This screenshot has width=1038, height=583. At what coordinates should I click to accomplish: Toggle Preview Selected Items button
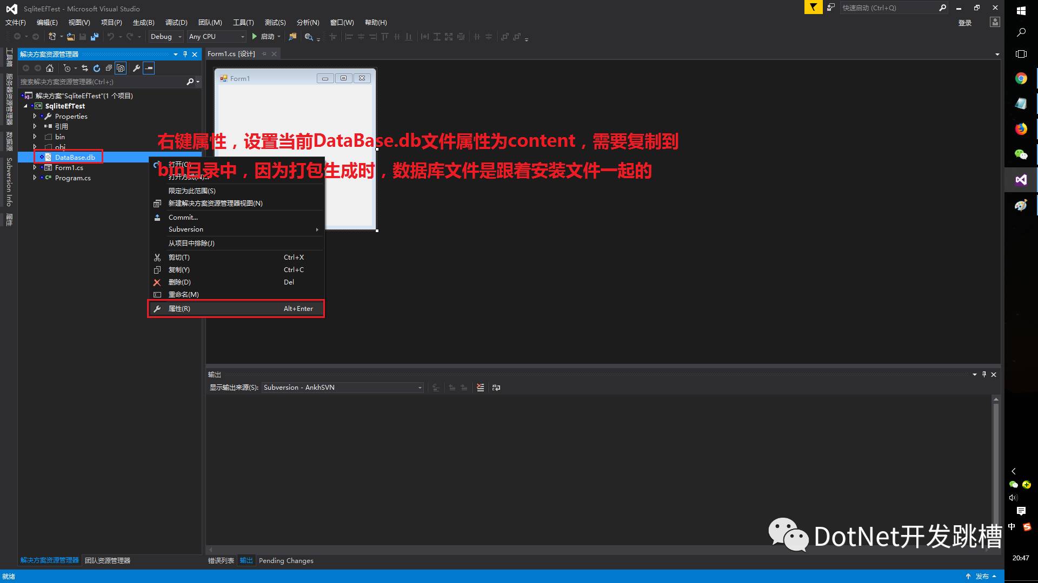pos(149,68)
